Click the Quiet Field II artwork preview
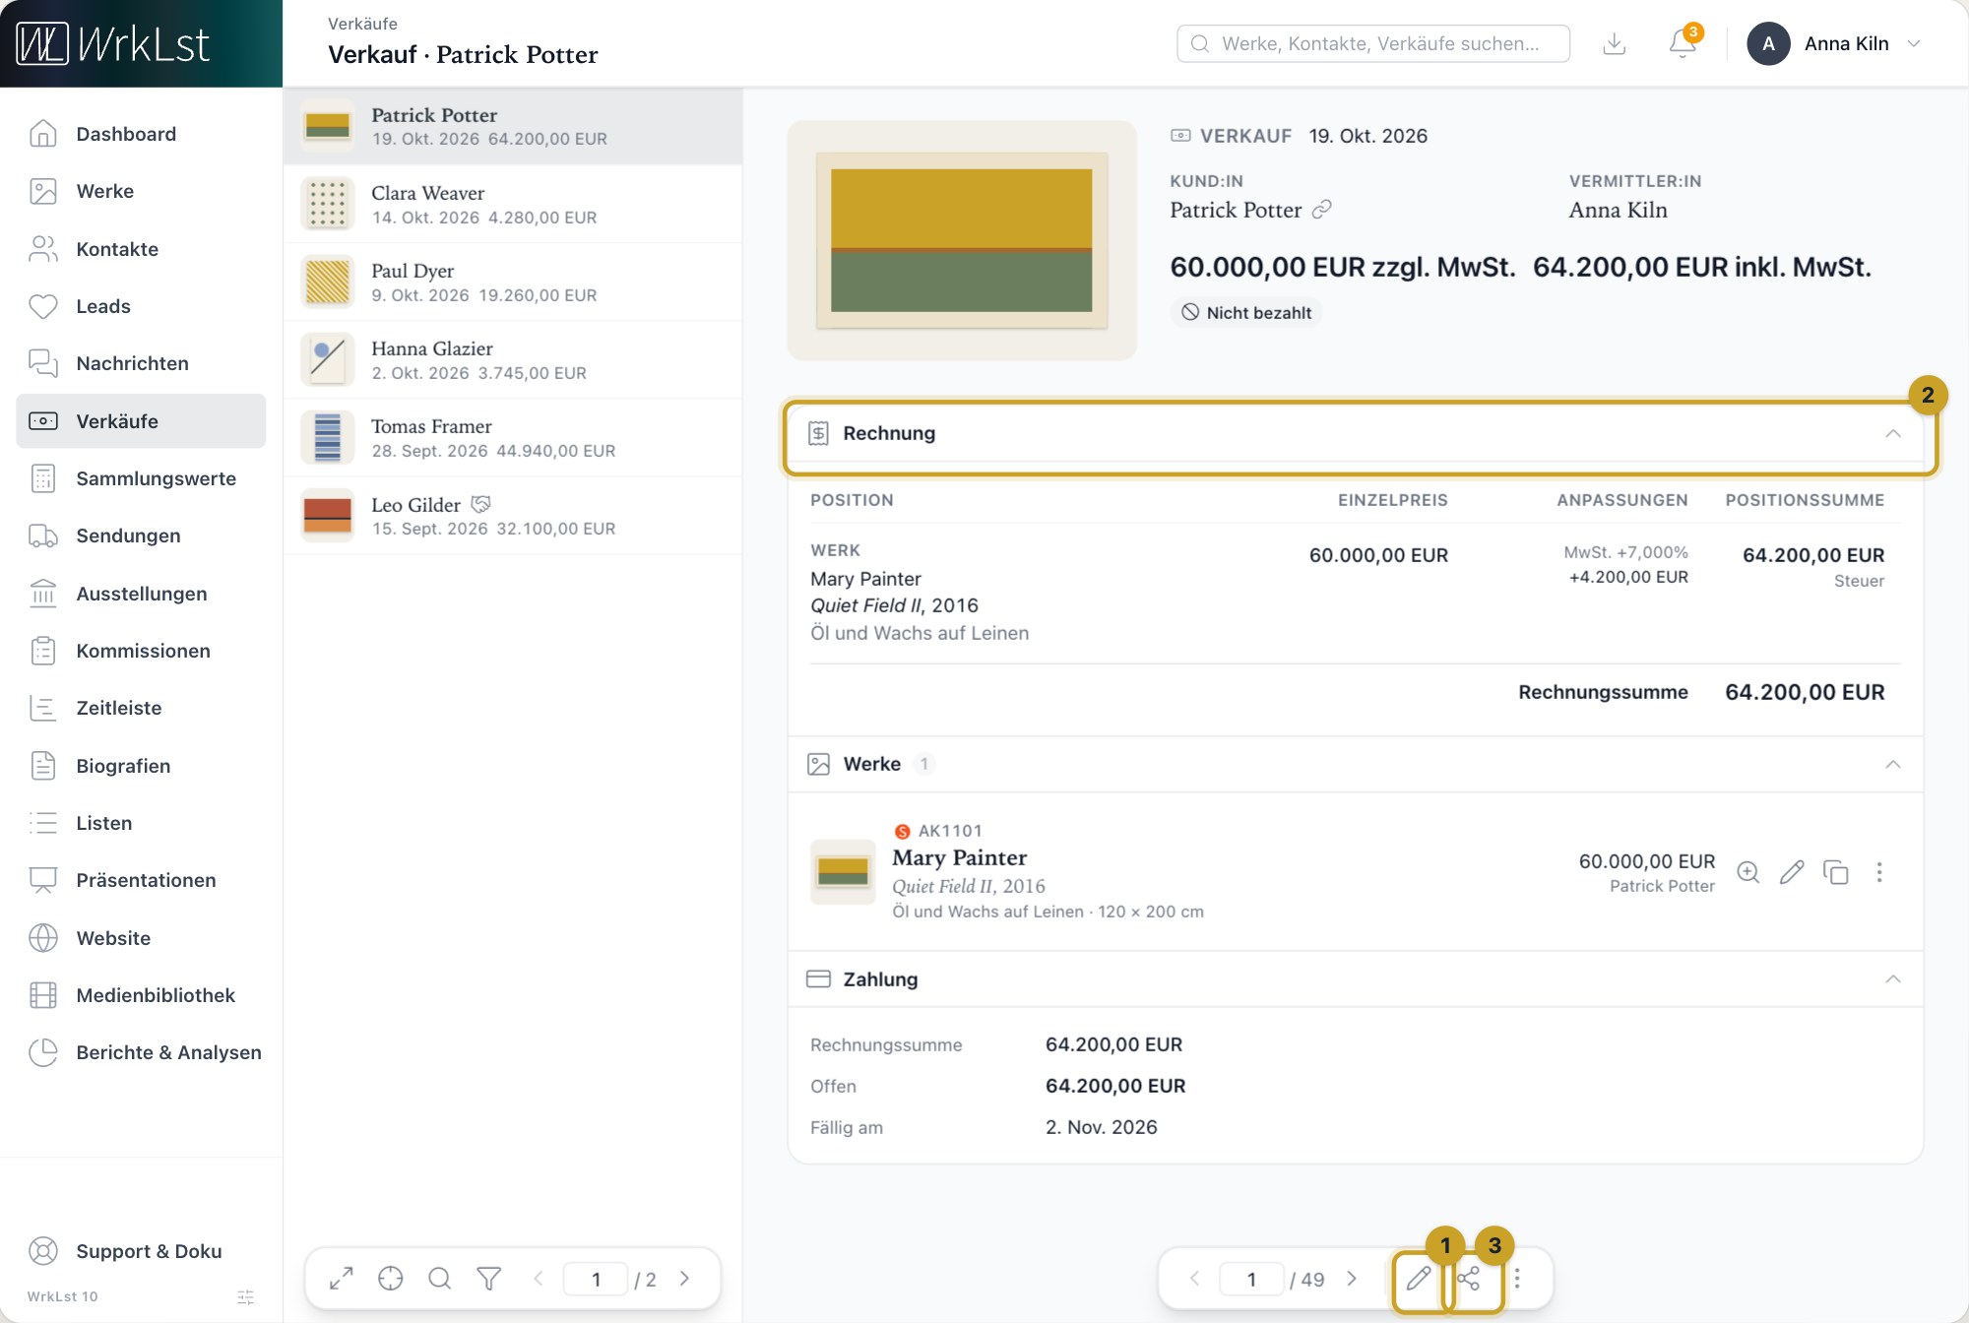This screenshot has height=1323, width=1969. pos(962,240)
